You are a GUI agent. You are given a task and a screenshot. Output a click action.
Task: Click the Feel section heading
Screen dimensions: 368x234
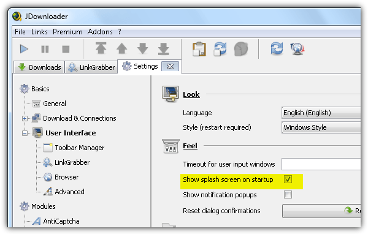coord(190,146)
